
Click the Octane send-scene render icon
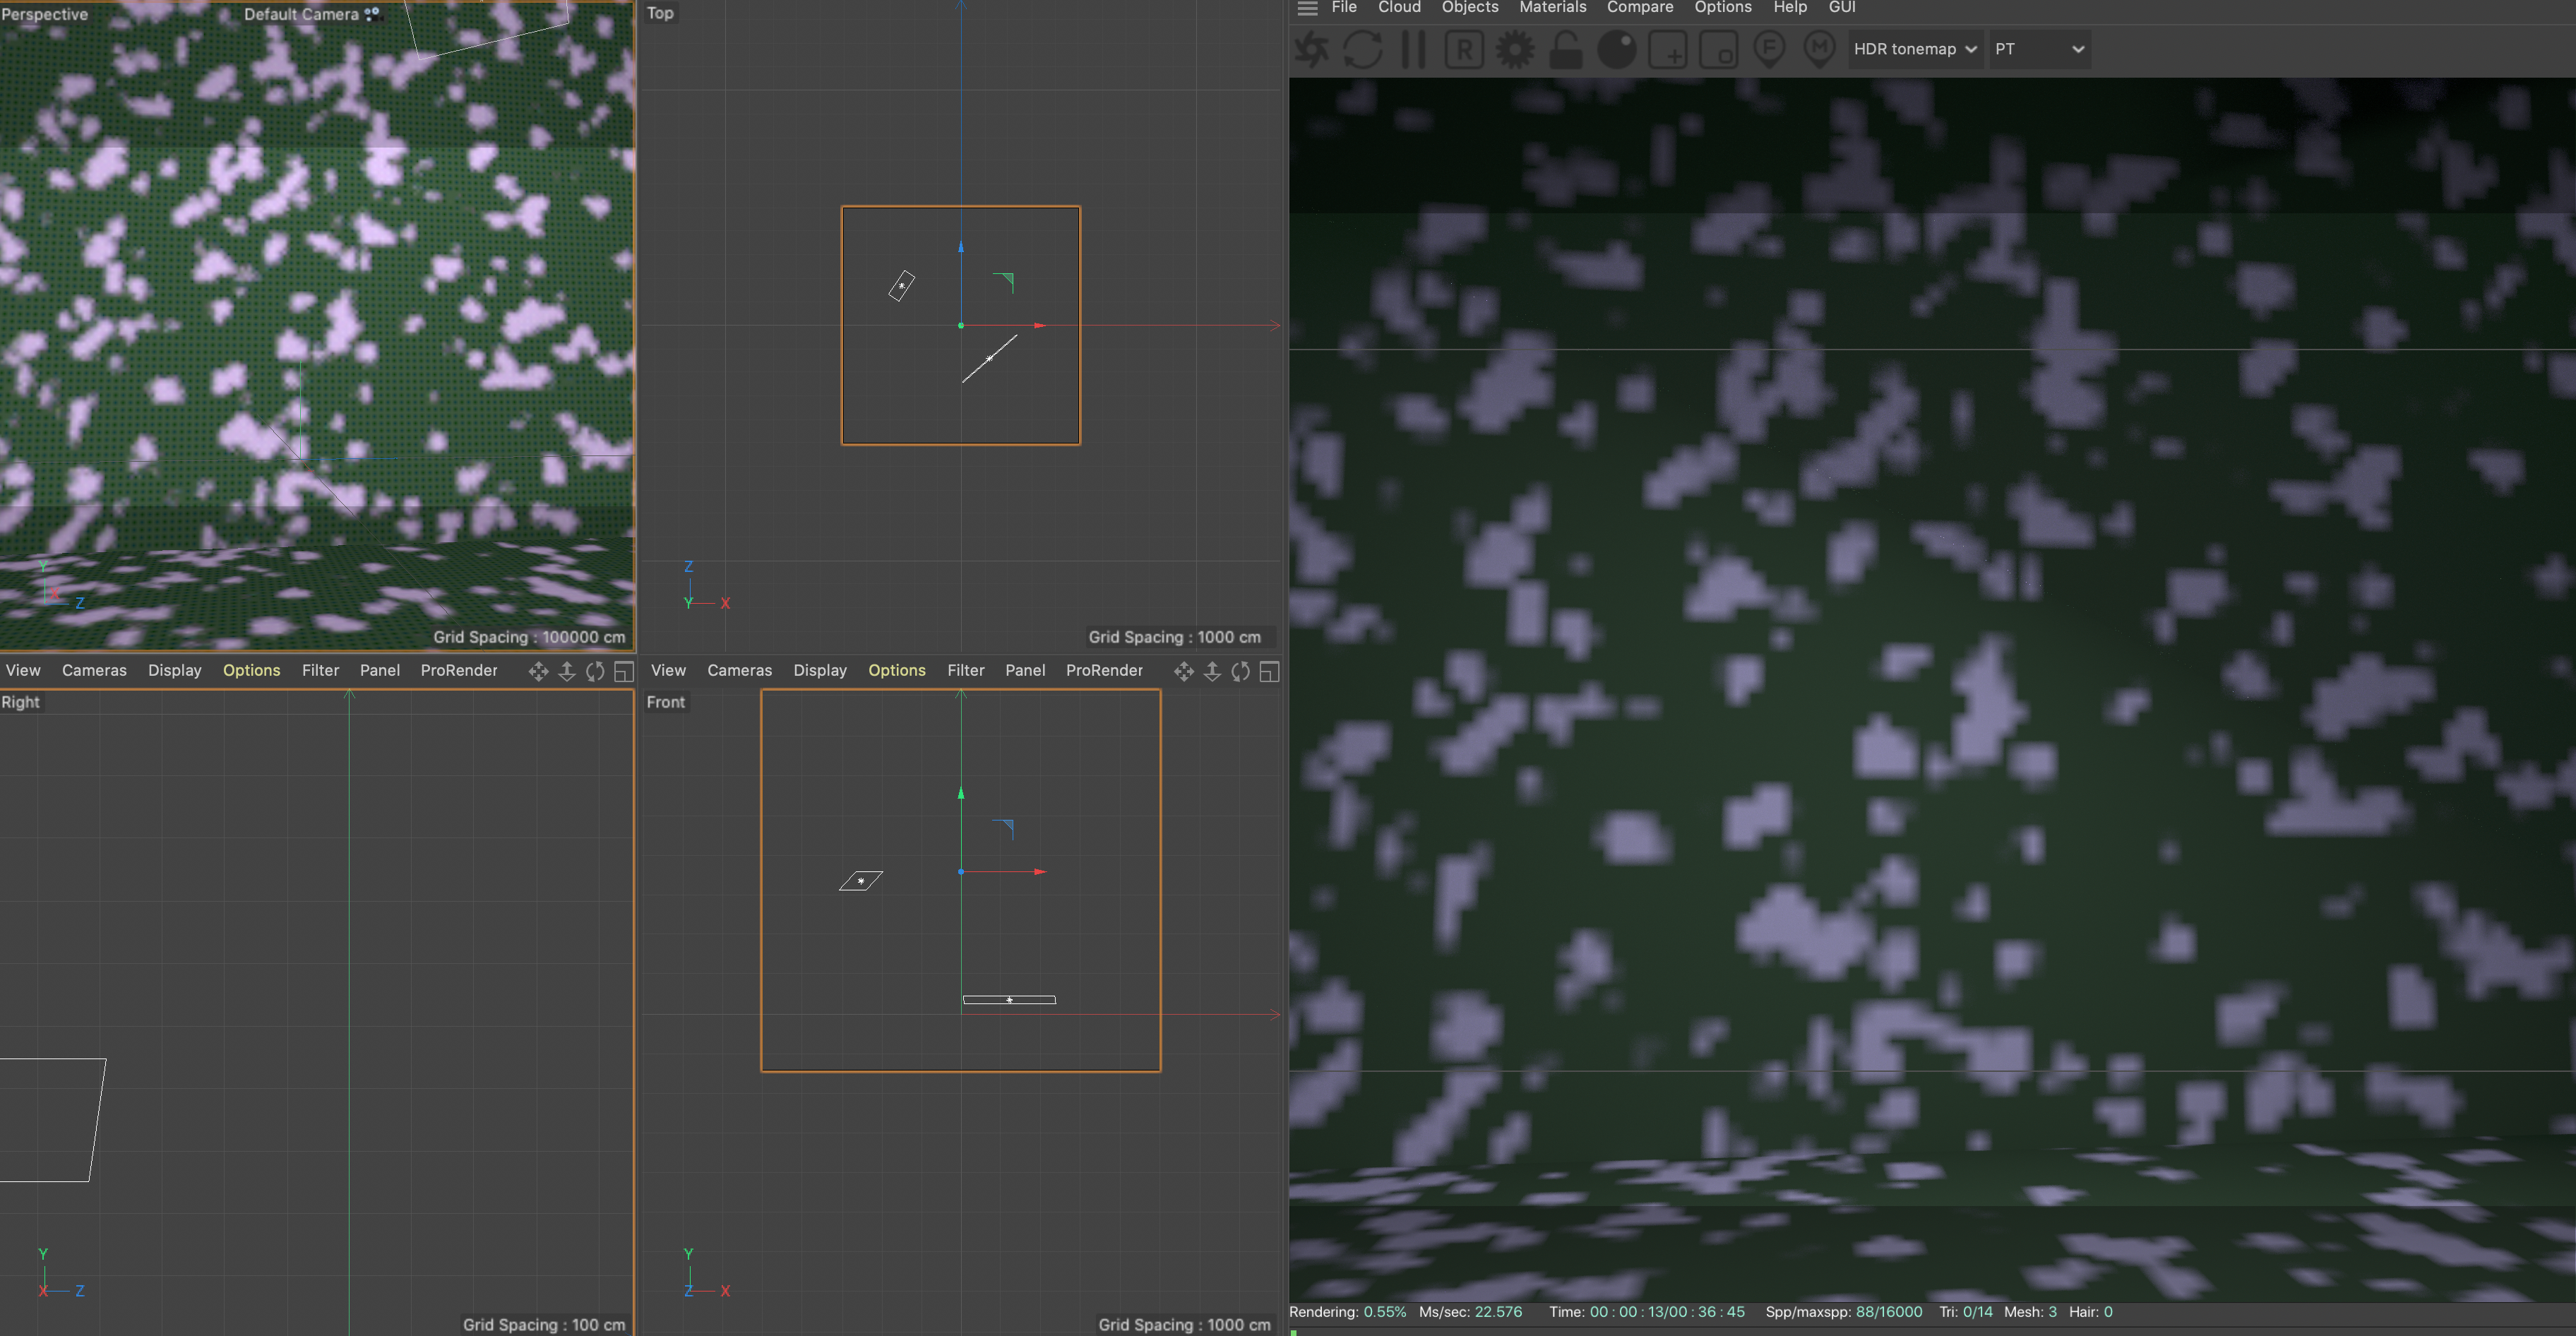[1312, 49]
